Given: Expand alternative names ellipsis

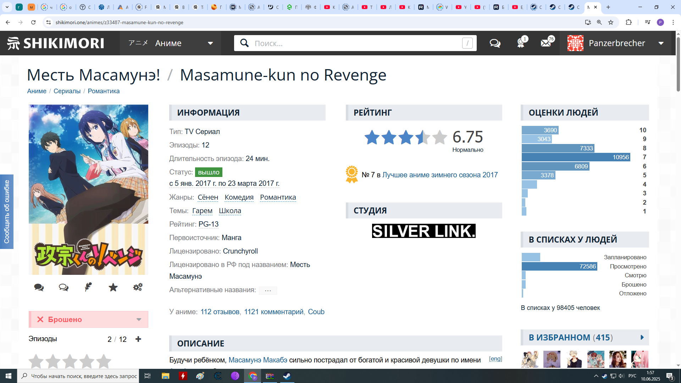Looking at the screenshot, I should (x=268, y=290).
